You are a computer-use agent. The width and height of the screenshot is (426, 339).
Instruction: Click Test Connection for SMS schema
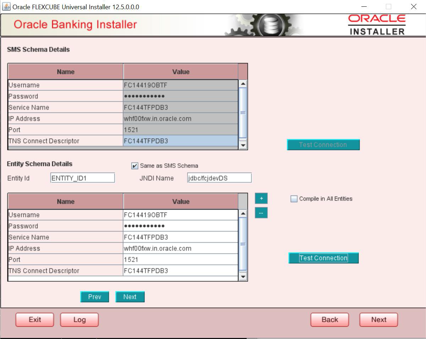tap(323, 145)
